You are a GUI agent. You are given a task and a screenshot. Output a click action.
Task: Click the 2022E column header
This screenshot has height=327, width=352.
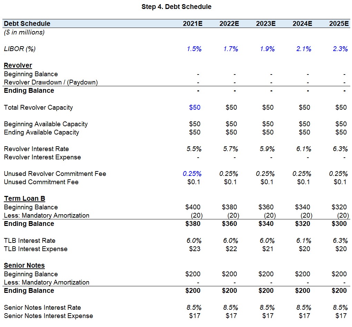click(229, 23)
